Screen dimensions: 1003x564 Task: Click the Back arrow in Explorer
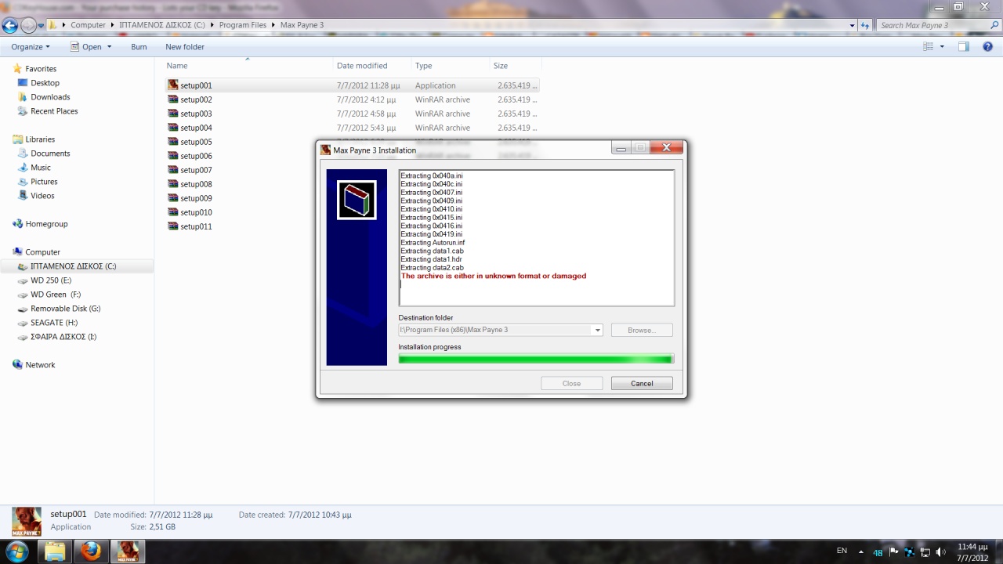9,25
